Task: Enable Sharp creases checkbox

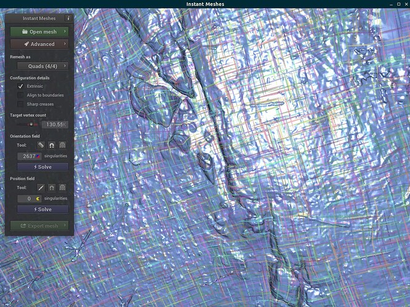Action: 20,104
